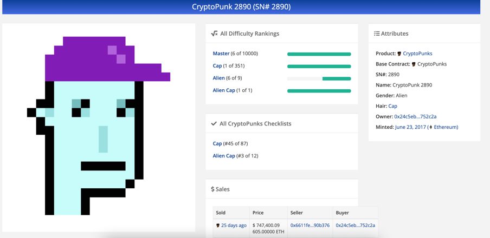The width and height of the screenshot is (490, 238).
Task: Click the Hair attribute Cap link
Action: tap(392, 106)
